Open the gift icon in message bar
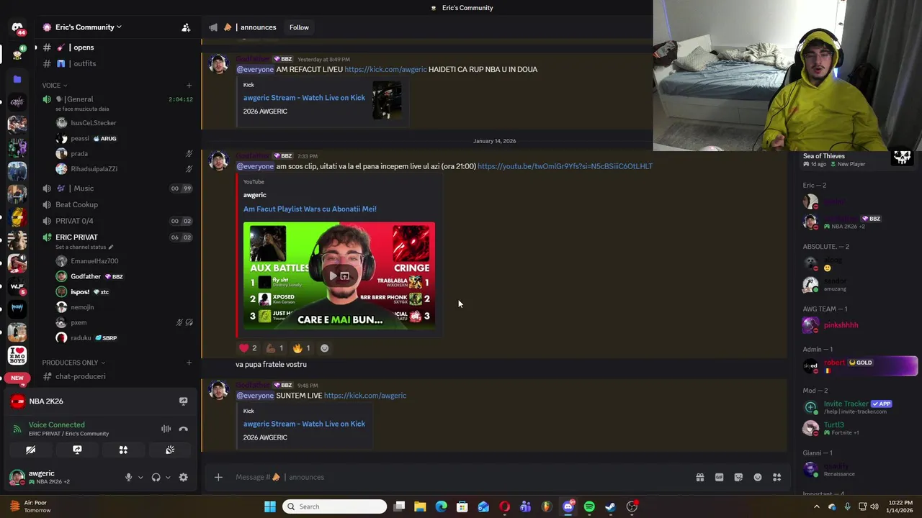The image size is (922, 518). click(x=699, y=477)
